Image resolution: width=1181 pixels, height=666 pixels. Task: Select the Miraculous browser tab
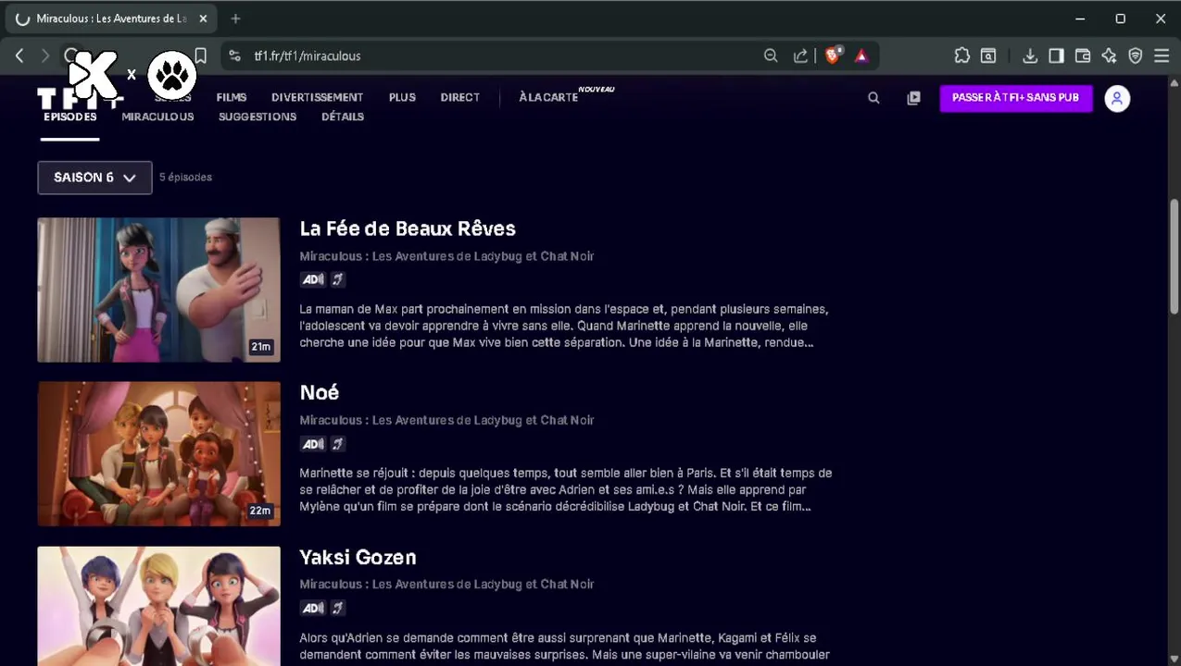111,18
